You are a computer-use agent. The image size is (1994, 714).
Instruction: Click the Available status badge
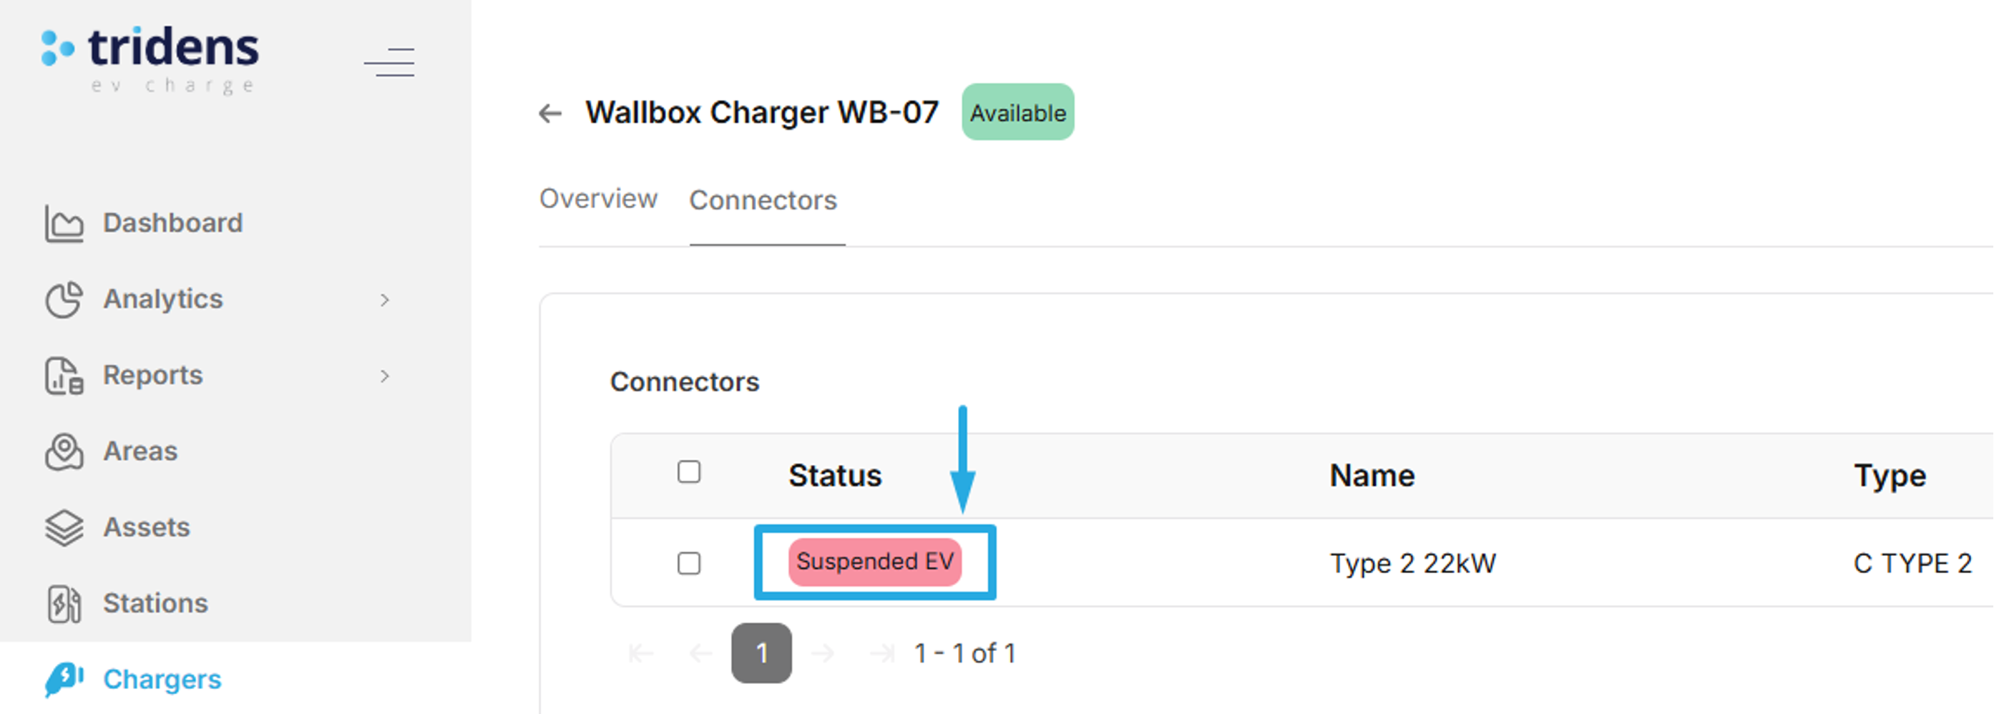[x=1017, y=112]
